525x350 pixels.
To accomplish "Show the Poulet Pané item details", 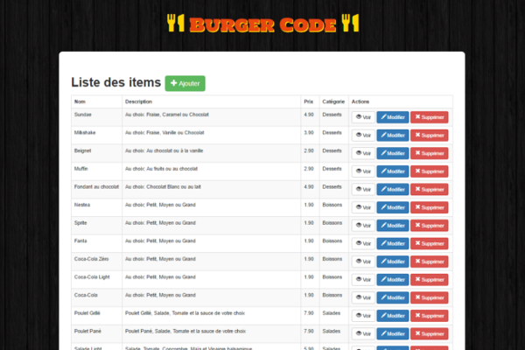I will pyautogui.click(x=362, y=333).
